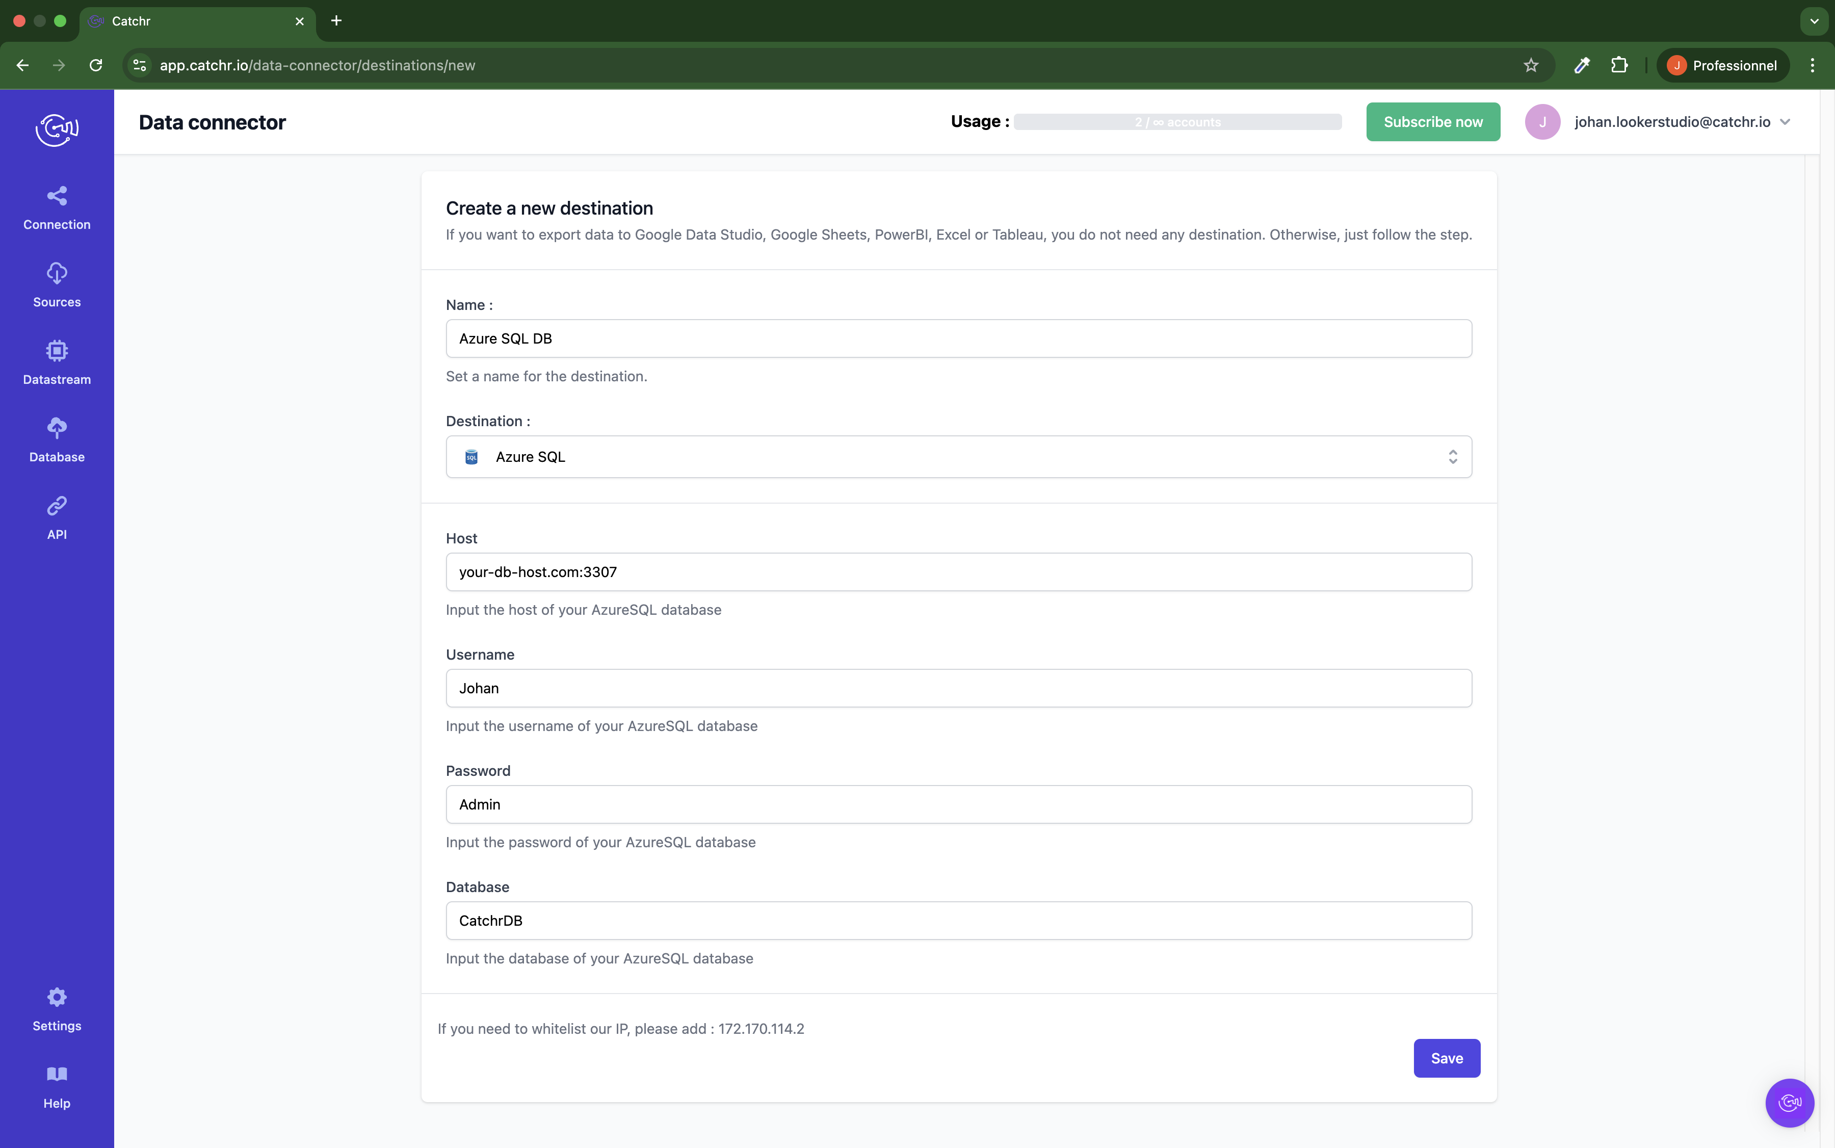Click the 'Set a name for the destination.' hint
1835x1148 pixels.
(x=546, y=377)
